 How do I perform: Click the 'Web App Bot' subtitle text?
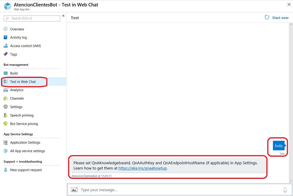coord(21,9)
